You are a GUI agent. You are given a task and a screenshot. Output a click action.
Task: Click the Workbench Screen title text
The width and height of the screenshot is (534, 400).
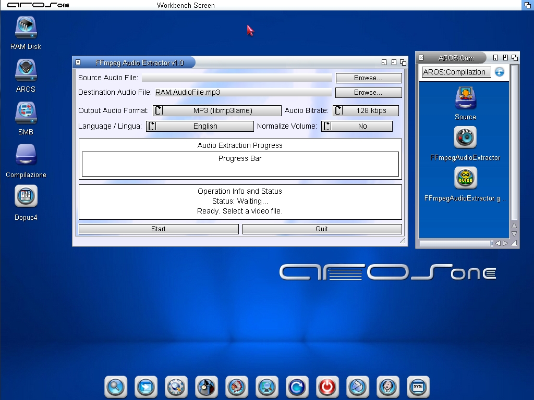(186, 5)
